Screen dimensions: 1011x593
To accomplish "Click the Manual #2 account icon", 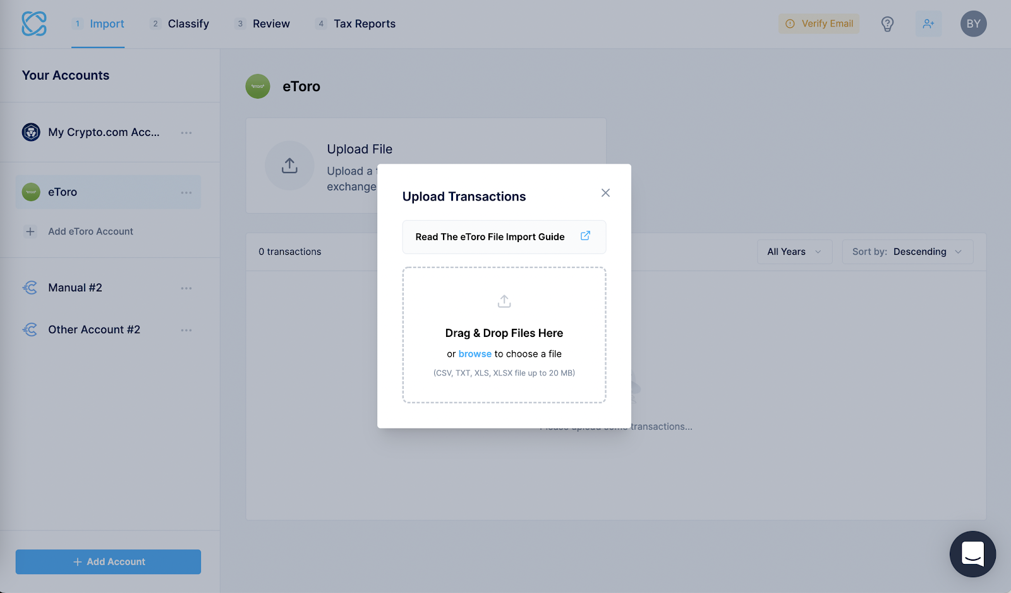I will 30,288.
